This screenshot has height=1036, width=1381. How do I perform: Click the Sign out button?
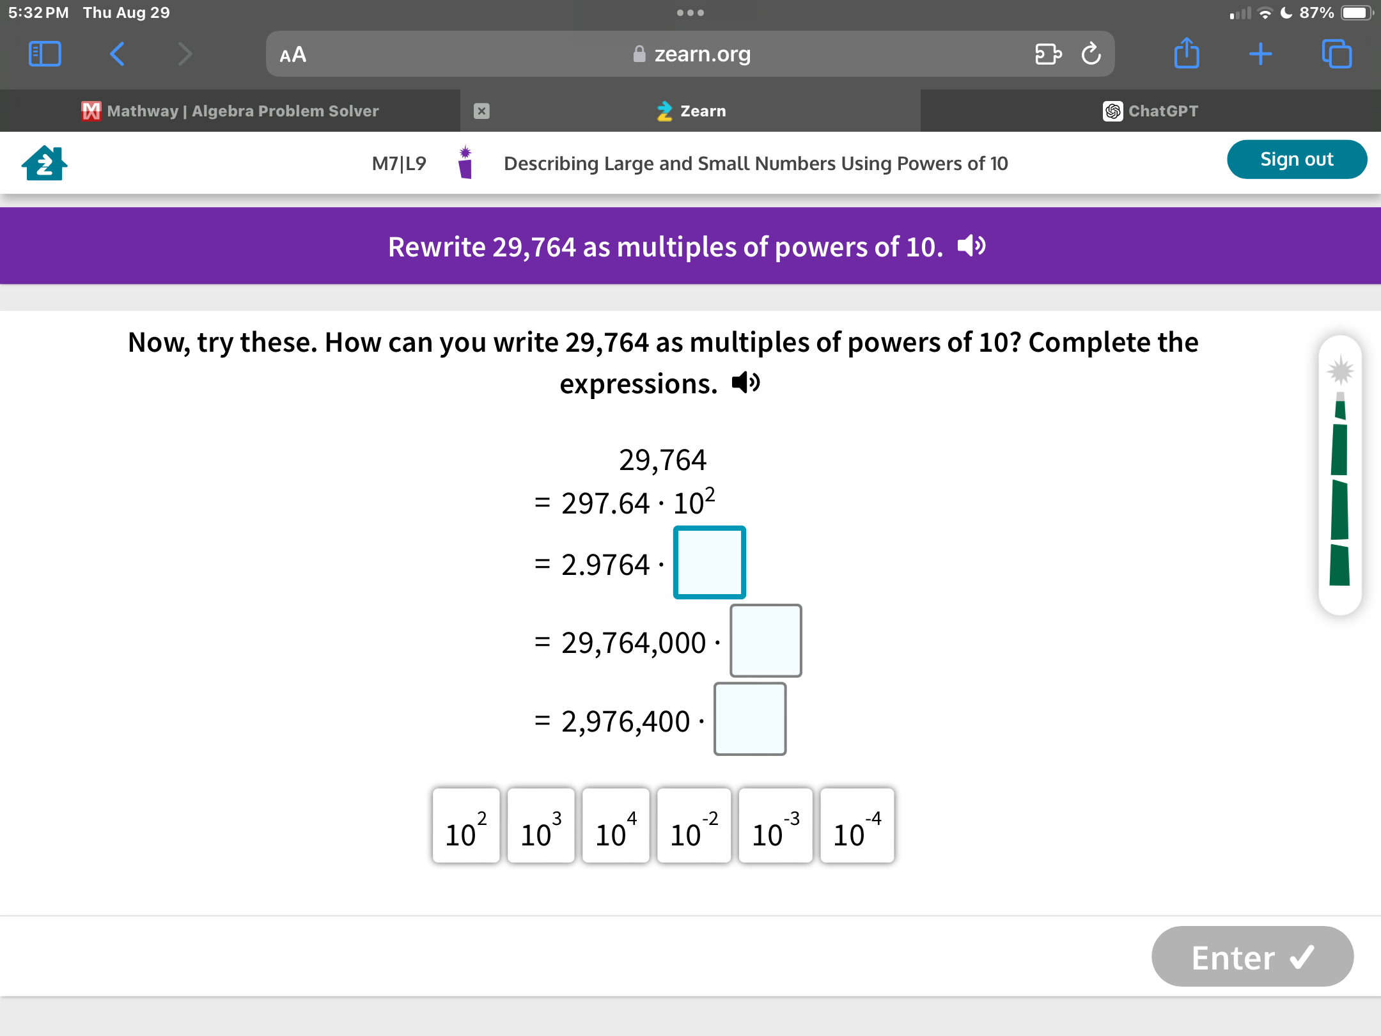tap(1297, 159)
